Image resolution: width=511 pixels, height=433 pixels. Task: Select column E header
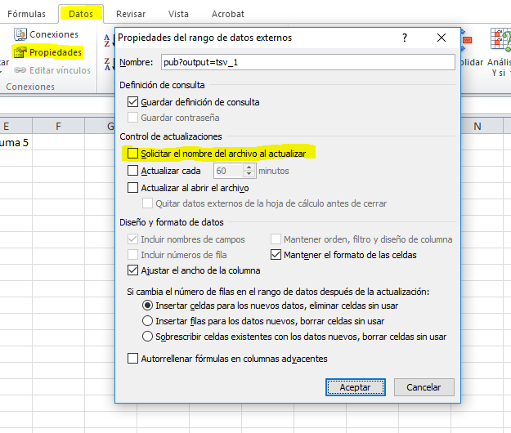16,126
